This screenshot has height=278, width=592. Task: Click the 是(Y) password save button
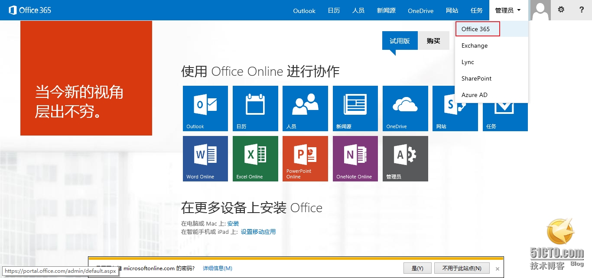tap(417, 268)
